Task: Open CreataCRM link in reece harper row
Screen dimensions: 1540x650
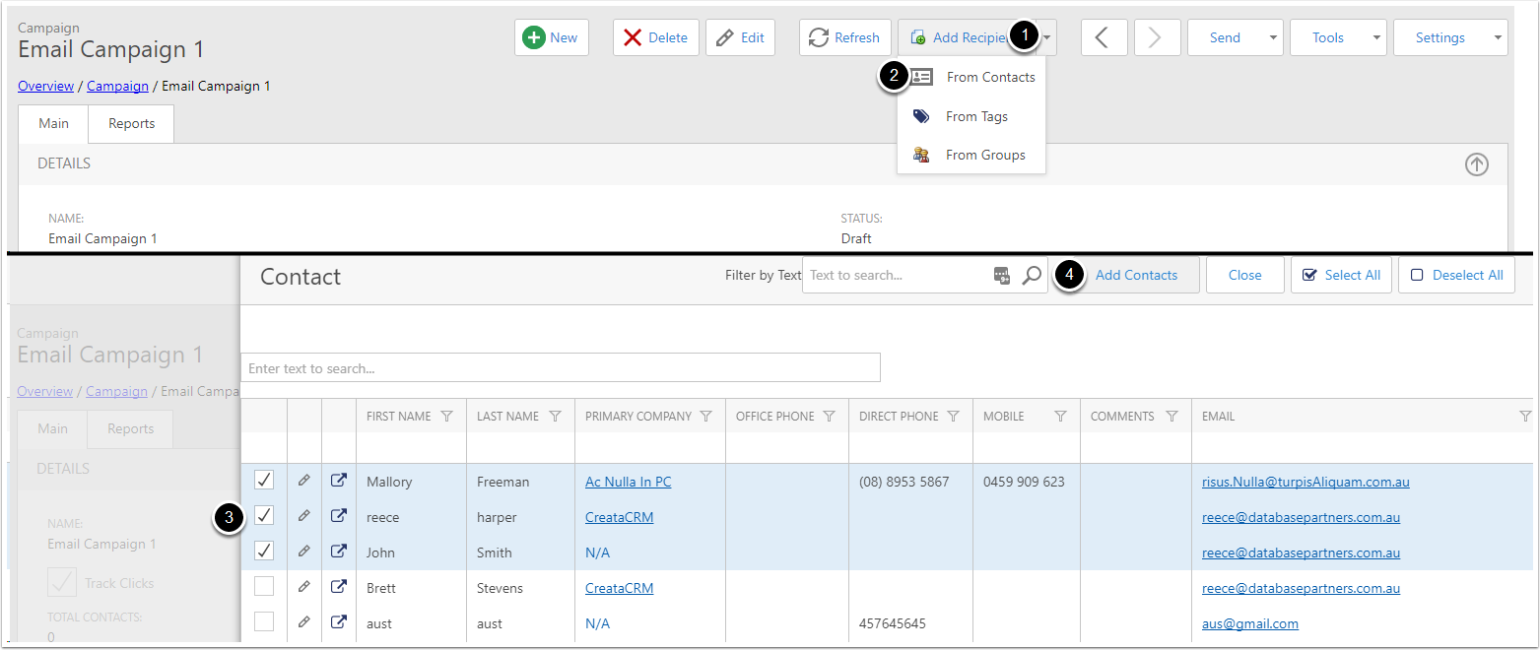Action: pyautogui.click(x=619, y=517)
